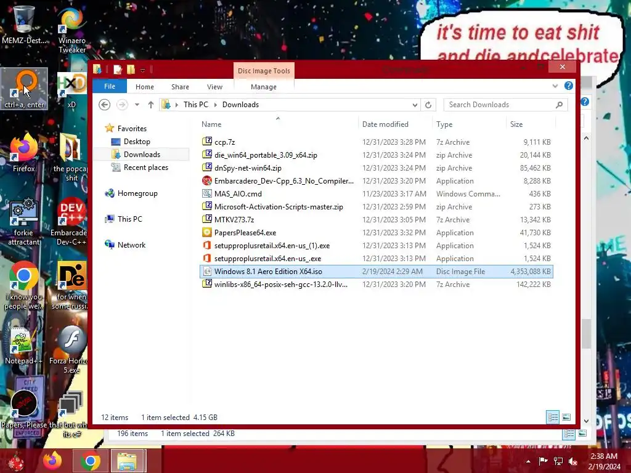Launch Firefox from desktop shortcut

[x=24, y=153]
